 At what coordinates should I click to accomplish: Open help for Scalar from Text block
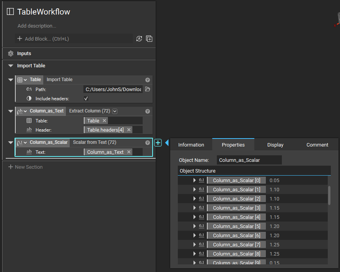point(148,143)
